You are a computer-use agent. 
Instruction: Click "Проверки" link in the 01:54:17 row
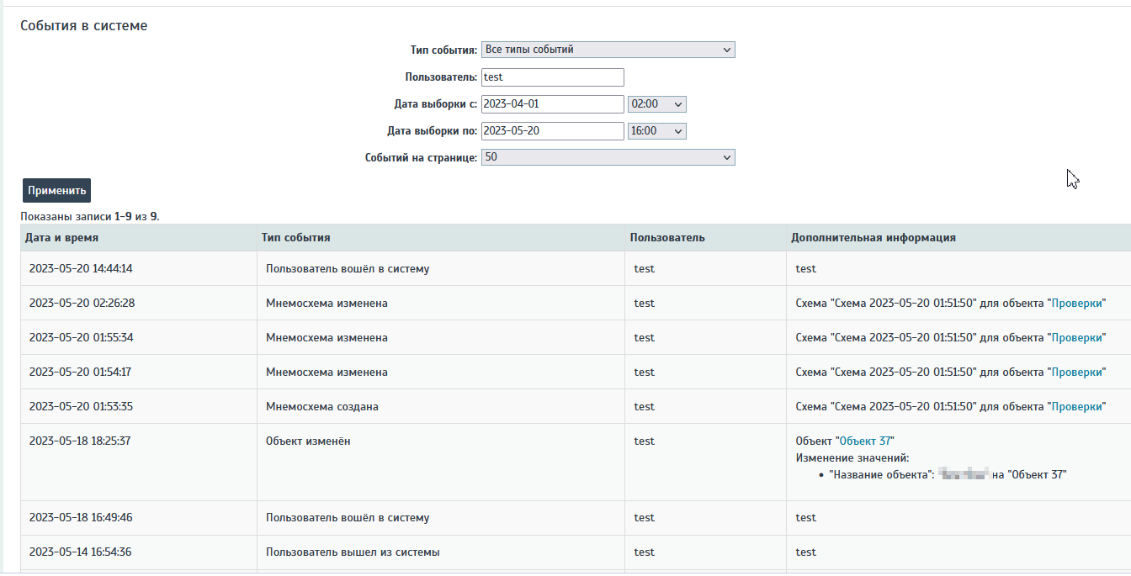click(1076, 373)
